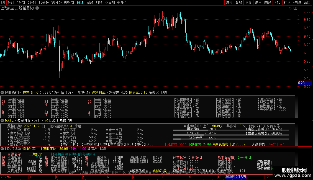This screenshot has height=180, width=313.
Task: Add the stock via +自选
Action: pos(297,2)
